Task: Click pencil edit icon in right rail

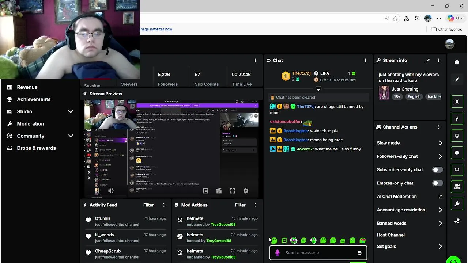Action: 457,80
